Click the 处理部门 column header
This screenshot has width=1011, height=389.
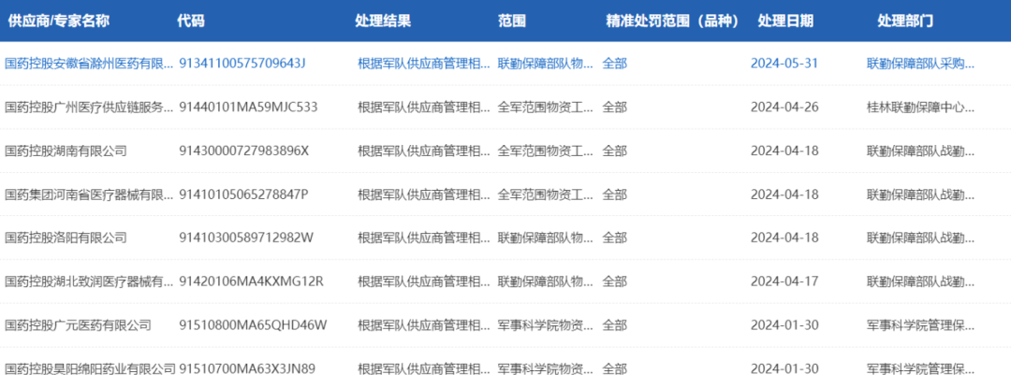click(905, 21)
